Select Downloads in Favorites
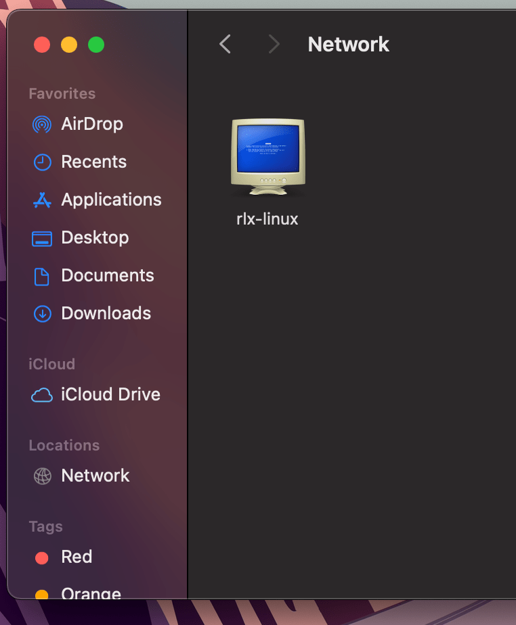The height and width of the screenshot is (625, 516). pyautogui.click(x=106, y=313)
